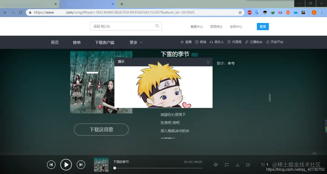Skip to the next track
The width and height of the screenshot is (327, 174).
[x=81, y=165]
